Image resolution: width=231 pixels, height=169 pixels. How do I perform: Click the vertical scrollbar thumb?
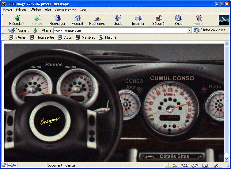coord(227,100)
